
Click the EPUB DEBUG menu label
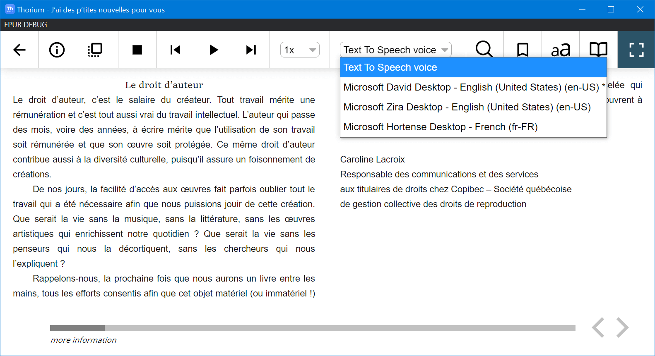click(x=26, y=25)
